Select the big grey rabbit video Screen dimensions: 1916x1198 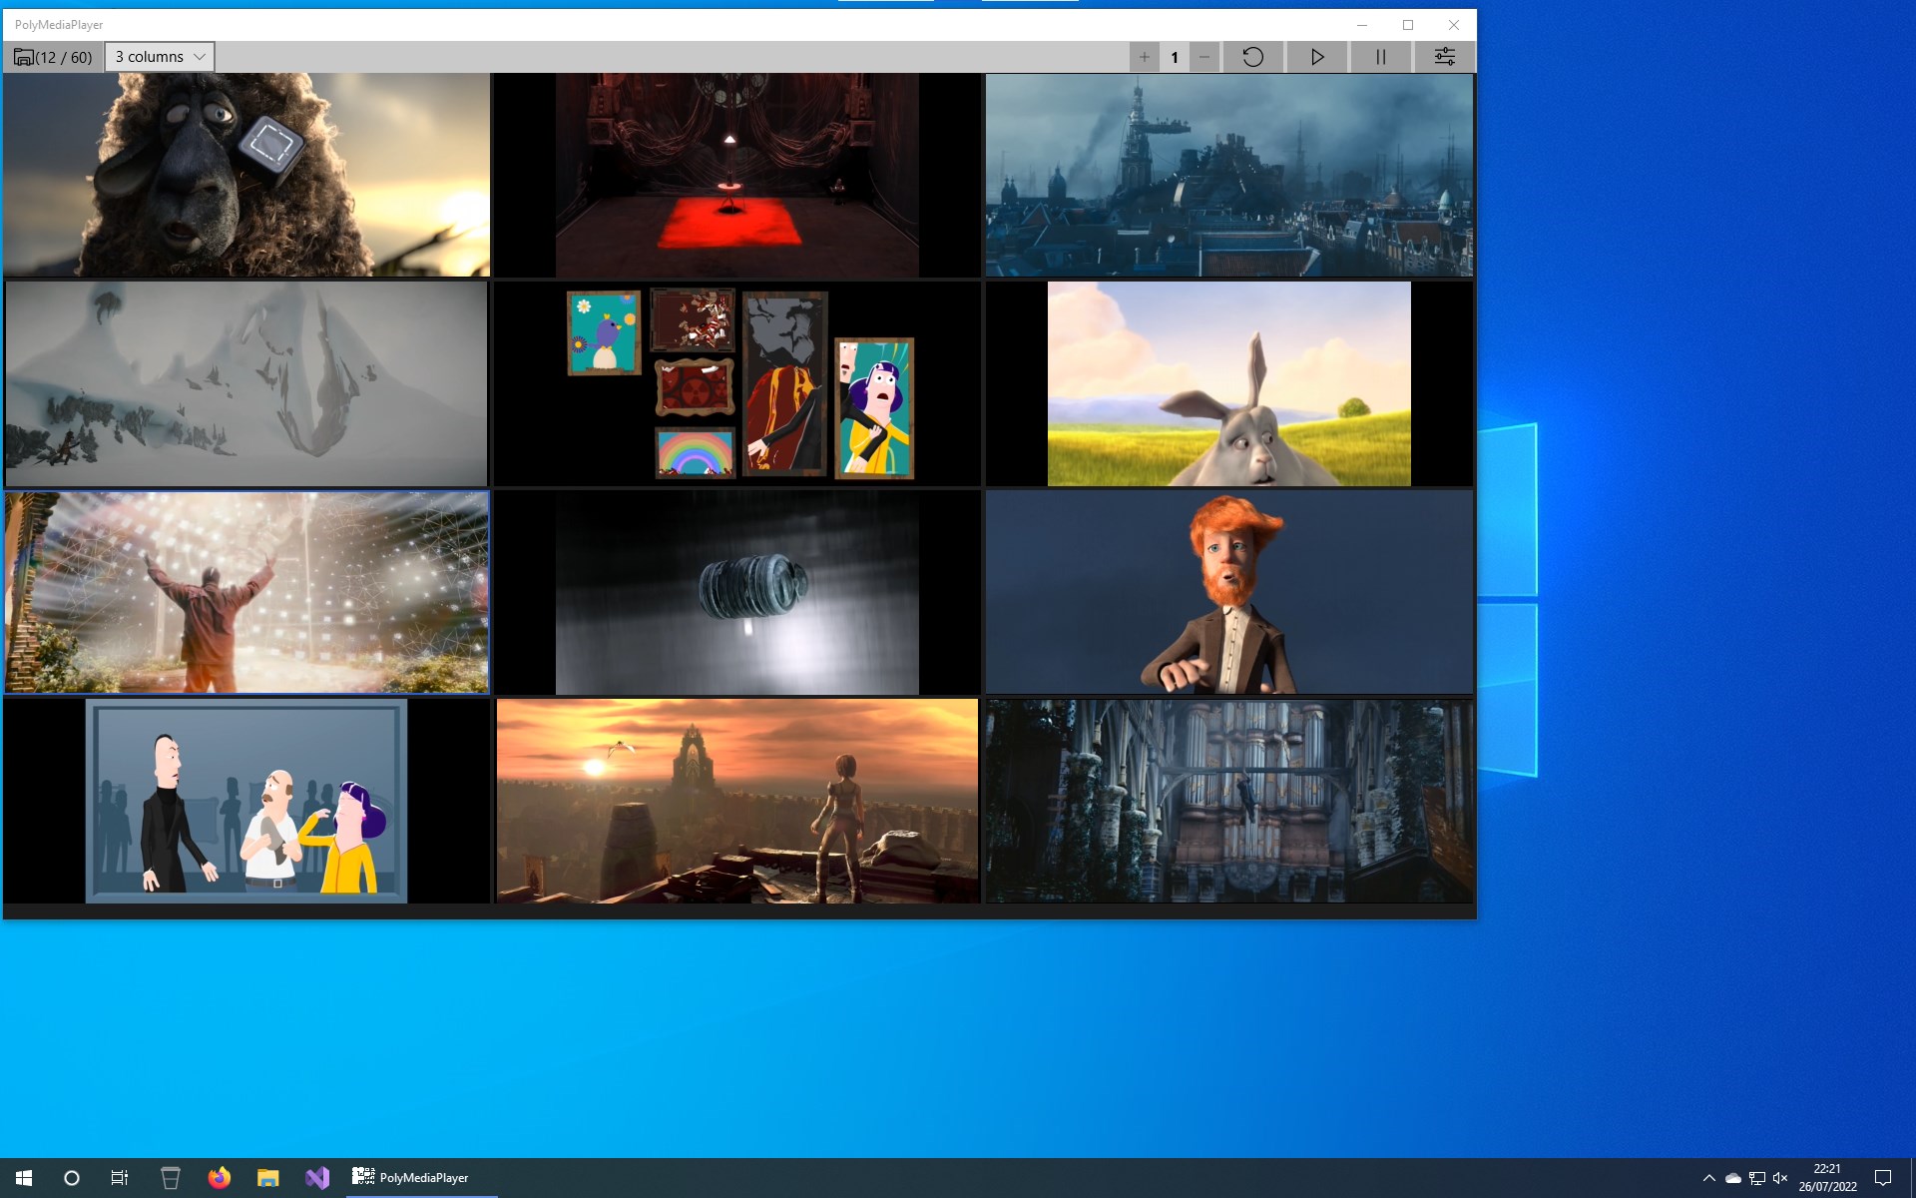tap(1229, 383)
